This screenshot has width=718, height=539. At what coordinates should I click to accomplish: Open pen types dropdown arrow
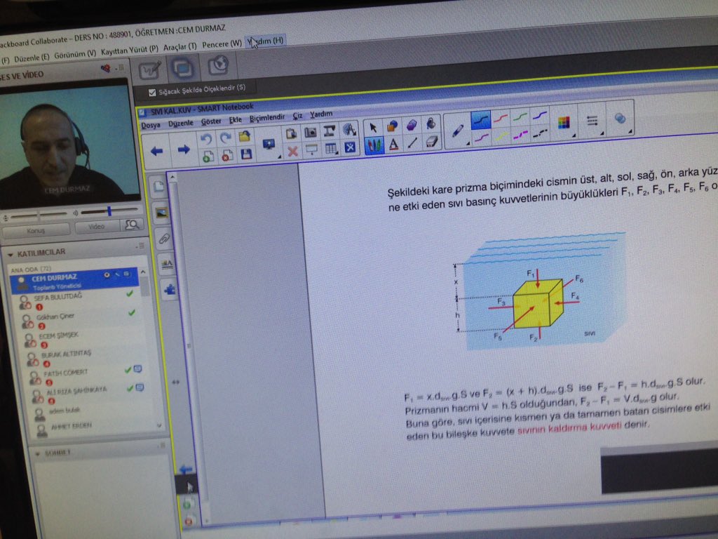[468, 144]
